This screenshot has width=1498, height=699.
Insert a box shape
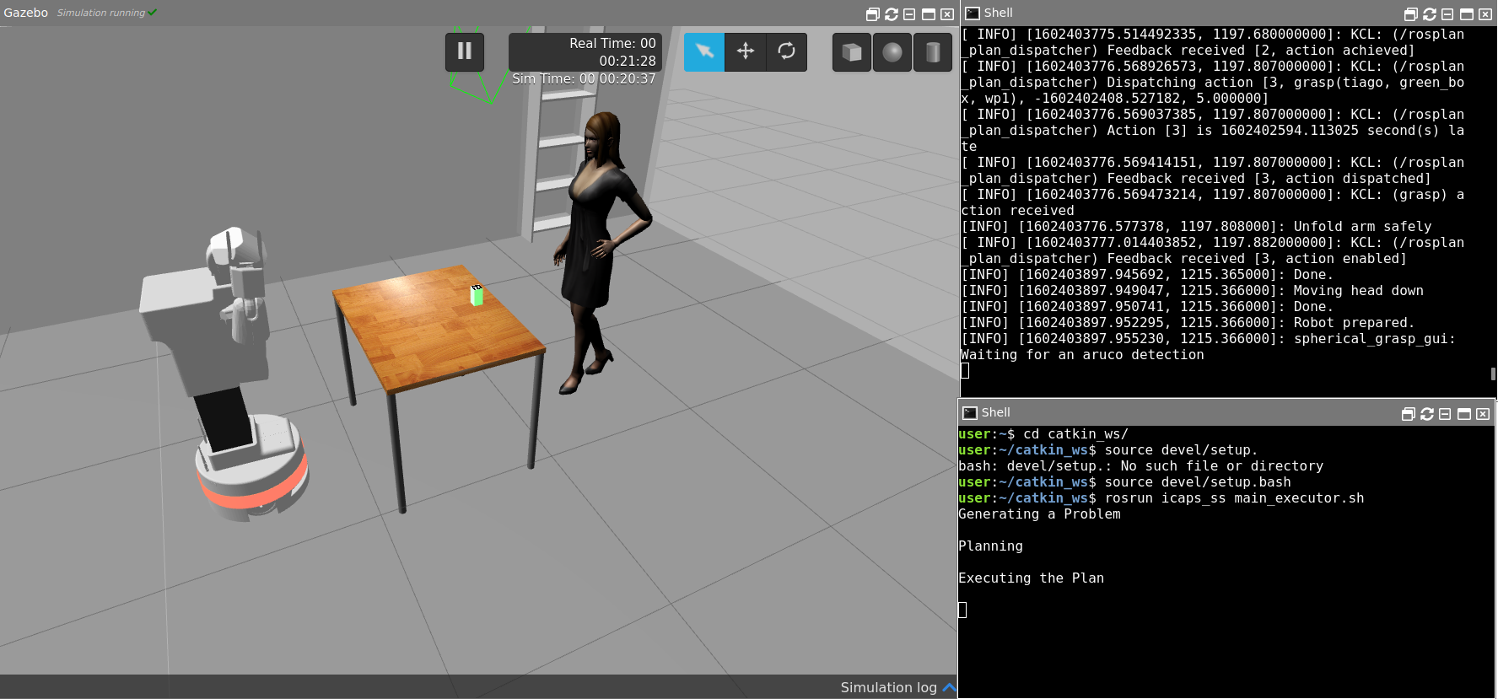852,52
